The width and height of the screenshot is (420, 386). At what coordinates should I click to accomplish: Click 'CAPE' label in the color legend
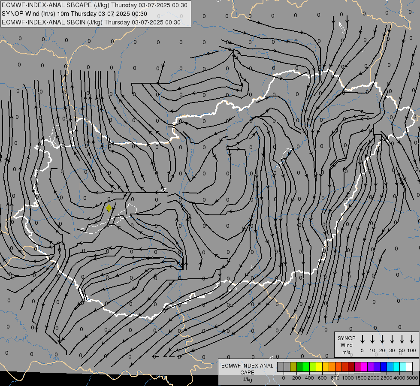point(247,373)
